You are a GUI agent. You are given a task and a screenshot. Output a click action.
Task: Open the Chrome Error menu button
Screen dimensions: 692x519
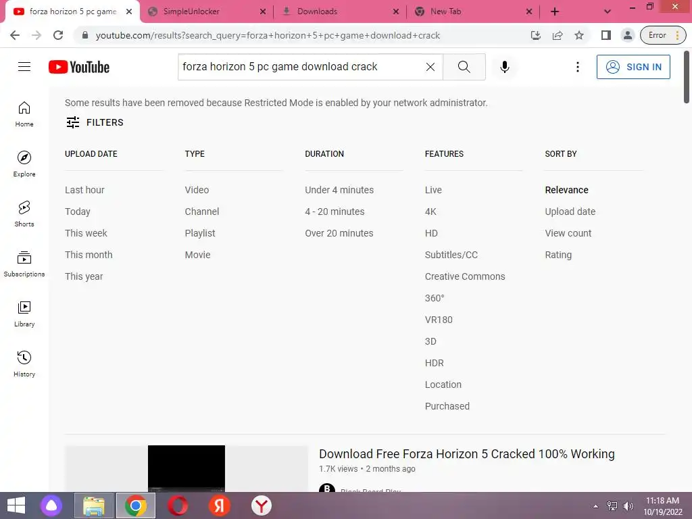pyautogui.click(x=663, y=35)
